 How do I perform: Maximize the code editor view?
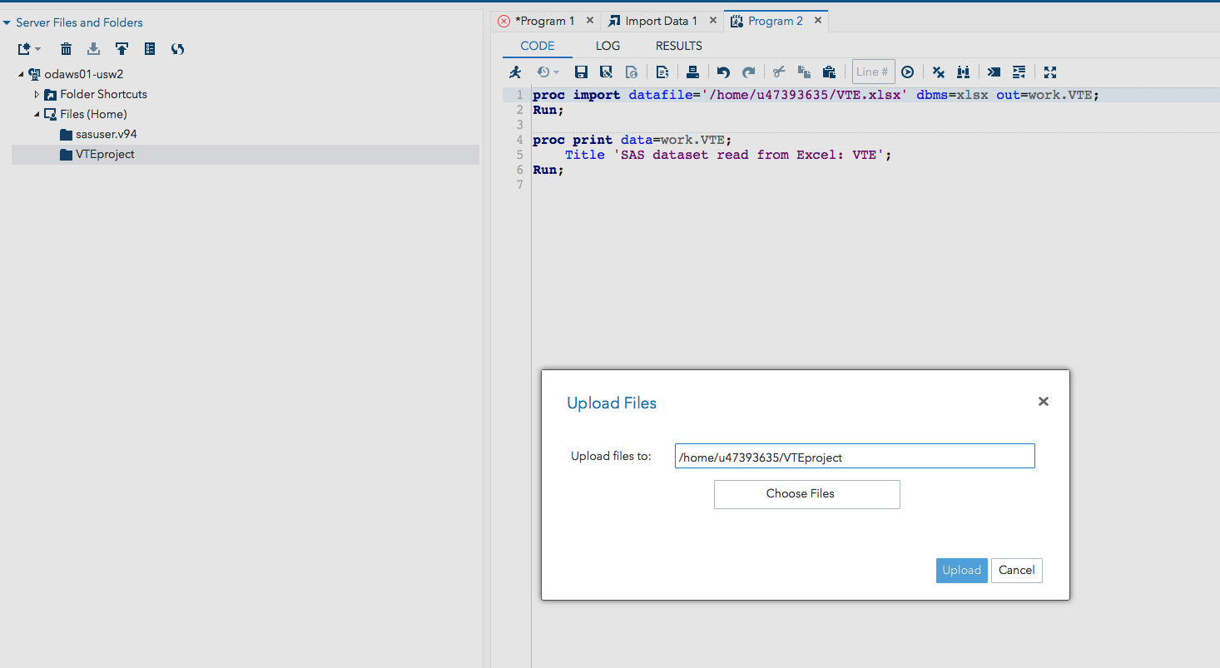[1049, 72]
